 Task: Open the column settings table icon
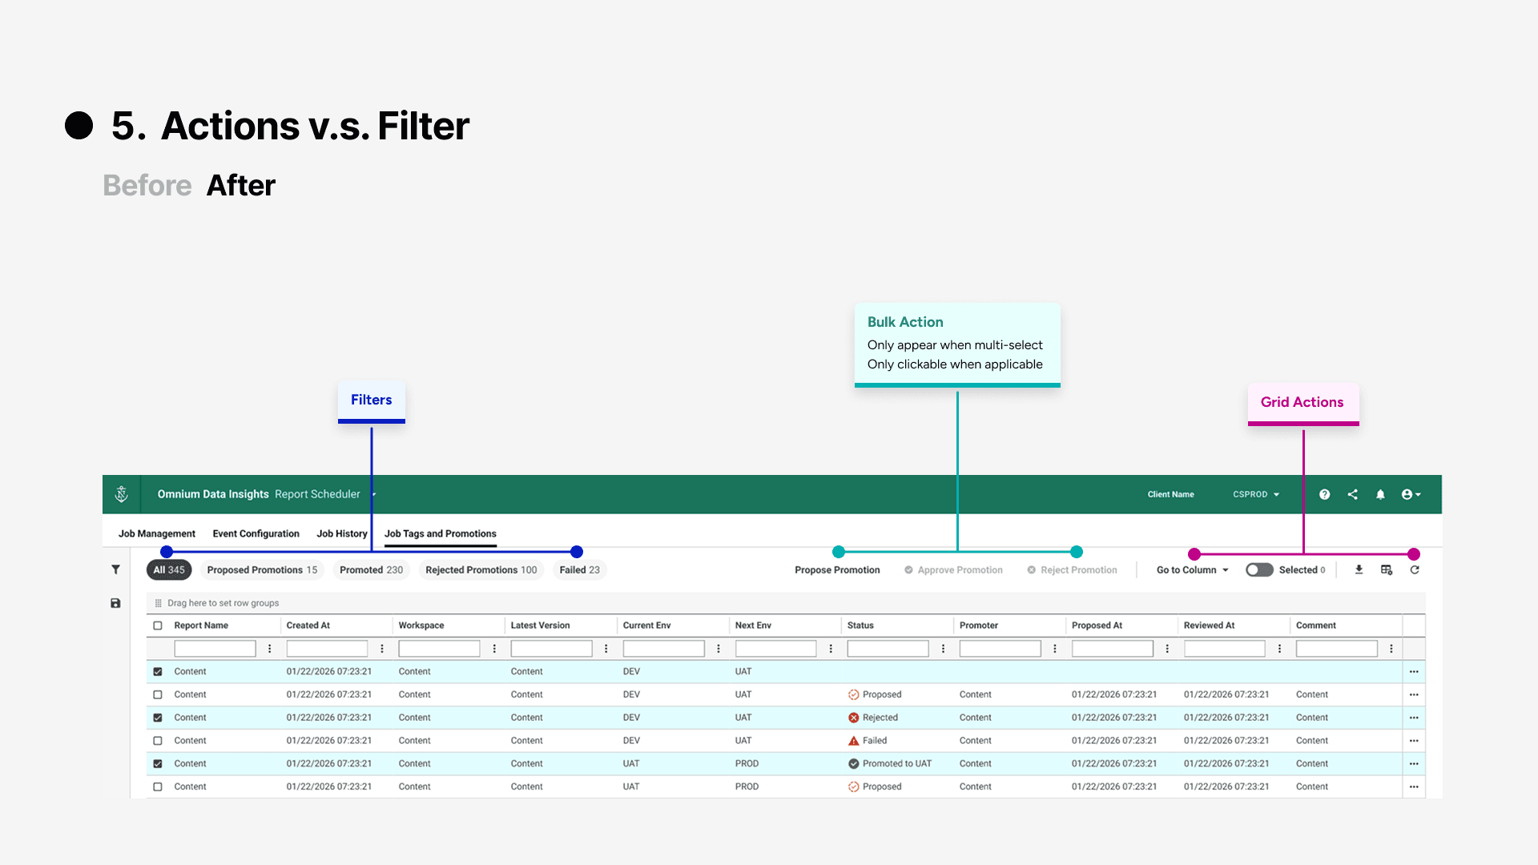[1387, 569]
